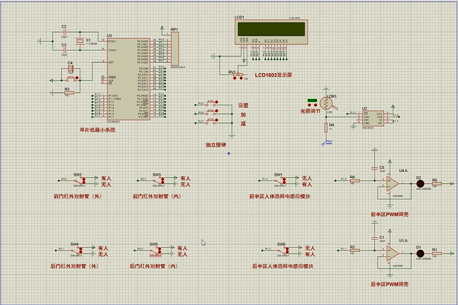
Task: Select the D1 green LED
Action: click(419, 254)
